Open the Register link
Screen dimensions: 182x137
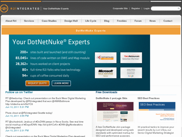pyautogui.click(x=136, y=9)
